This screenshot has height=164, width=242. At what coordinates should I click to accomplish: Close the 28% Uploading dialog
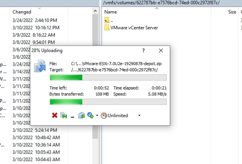(x=161, y=50)
